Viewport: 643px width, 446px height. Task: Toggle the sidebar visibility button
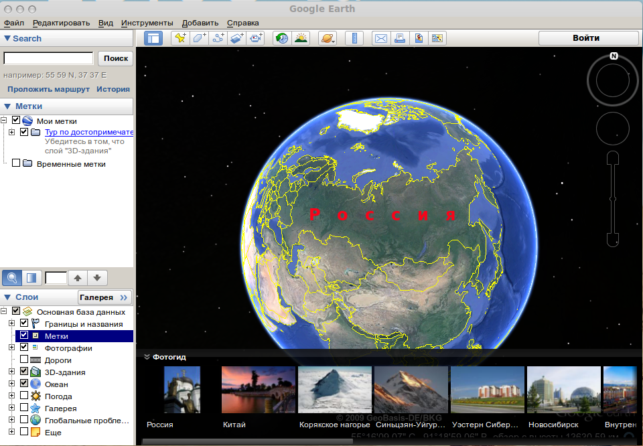(153, 38)
